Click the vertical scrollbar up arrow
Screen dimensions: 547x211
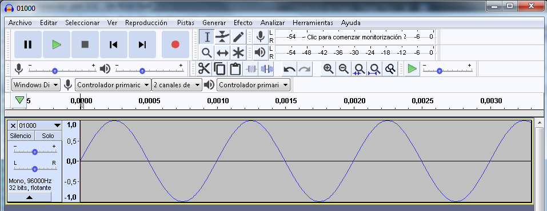coord(540,123)
